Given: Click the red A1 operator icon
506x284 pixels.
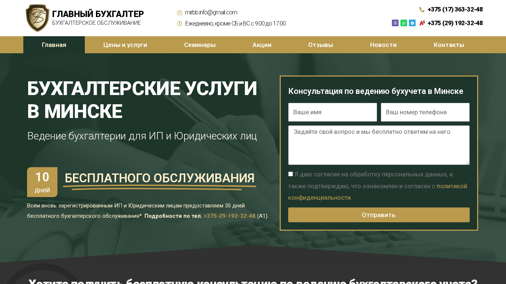Looking at the screenshot, I should click(x=422, y=23).
